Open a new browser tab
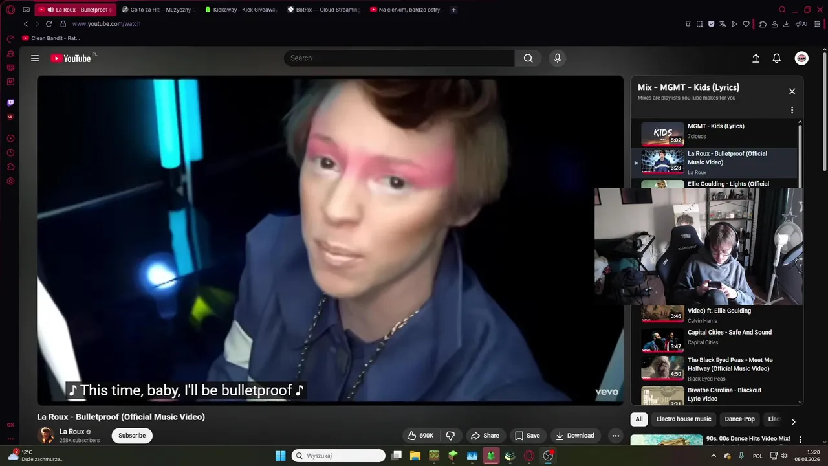Viewport: 828px width, 466px height. coord(453,10)
